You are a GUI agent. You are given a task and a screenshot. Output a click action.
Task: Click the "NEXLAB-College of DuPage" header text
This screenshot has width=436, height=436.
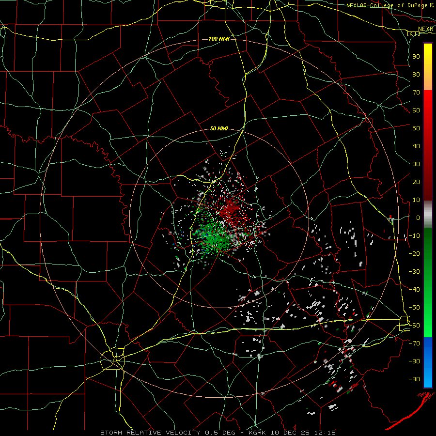point(387,5)
